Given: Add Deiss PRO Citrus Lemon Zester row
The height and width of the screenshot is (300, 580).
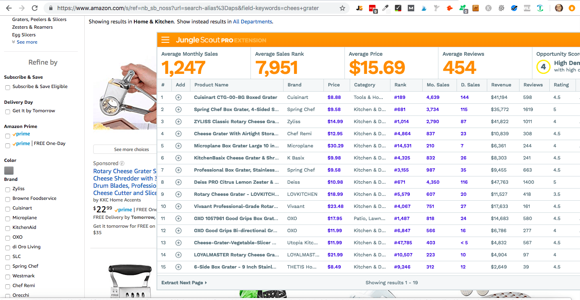Looking at the screenshot, I should [x=178, y=182].
